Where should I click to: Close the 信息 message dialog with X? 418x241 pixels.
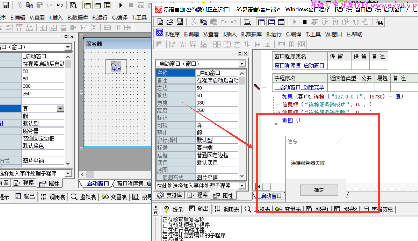339,142
